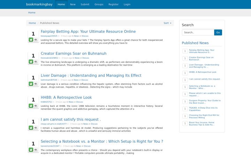The width and height of the screenshot is (251, 157).
Task: Click the News category under Fairplay Betting App
Action: coord(76,36)
